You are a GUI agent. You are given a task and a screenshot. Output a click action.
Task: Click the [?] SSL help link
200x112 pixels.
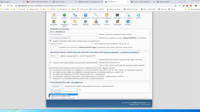[79, 90]
